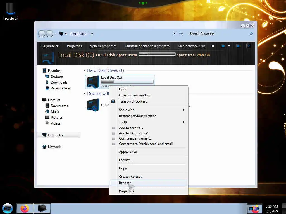Screen dimensions: 286x214
Task: Open the Organize dropdown menu
Action: pos(50,46)
